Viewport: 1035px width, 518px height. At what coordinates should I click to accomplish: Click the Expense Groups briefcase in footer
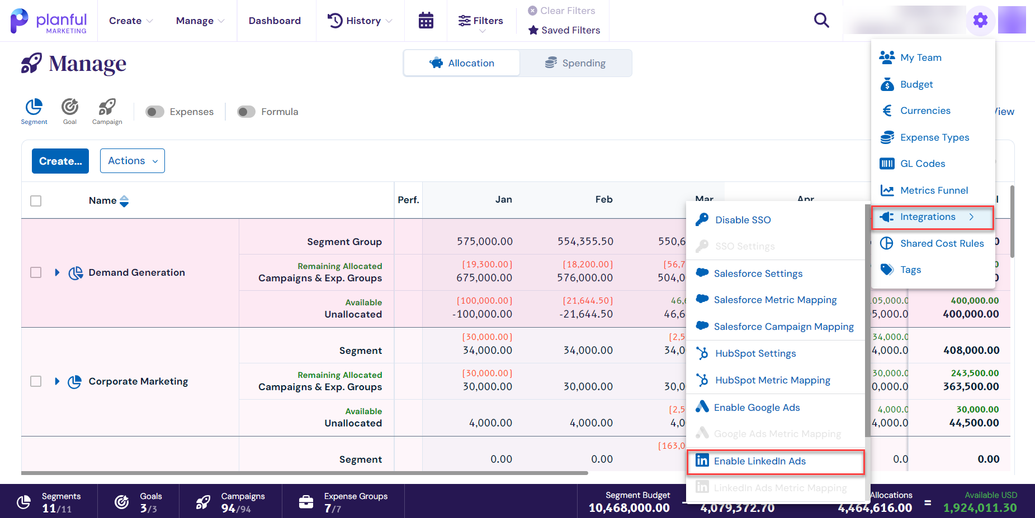pyautogui.click(x=306, y=502)
